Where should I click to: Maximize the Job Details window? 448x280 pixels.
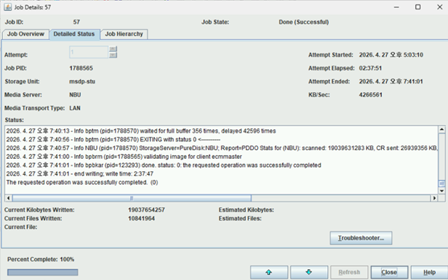(x=417, y=7)
